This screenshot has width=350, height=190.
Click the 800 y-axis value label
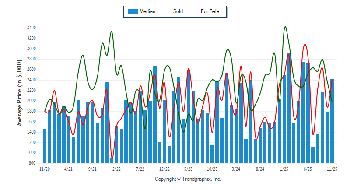(32, 163)
